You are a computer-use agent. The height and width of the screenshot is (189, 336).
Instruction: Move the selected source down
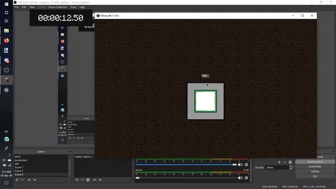[100, 180]
